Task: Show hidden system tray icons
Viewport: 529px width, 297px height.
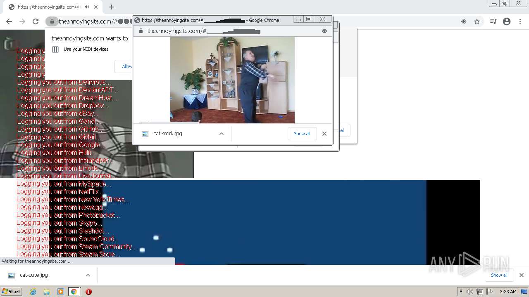Action: click(461, 292)
